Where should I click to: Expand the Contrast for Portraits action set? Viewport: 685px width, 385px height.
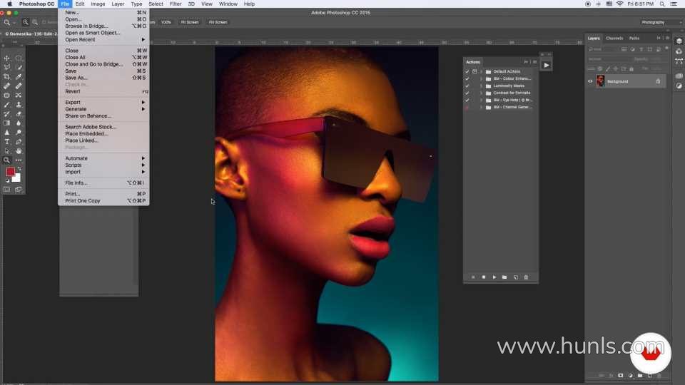[x=482, y=93]
